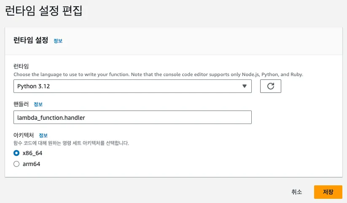Click the arm64 option label text
Viewport: 347px width, 203px height.
(32, 164)
